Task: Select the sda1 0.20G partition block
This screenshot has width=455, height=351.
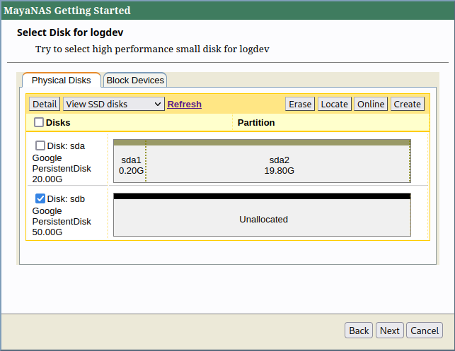Action: click(x=131, y=165)
